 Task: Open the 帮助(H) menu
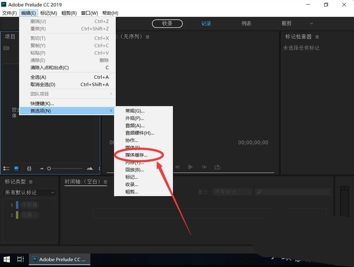tap(110, 13)
